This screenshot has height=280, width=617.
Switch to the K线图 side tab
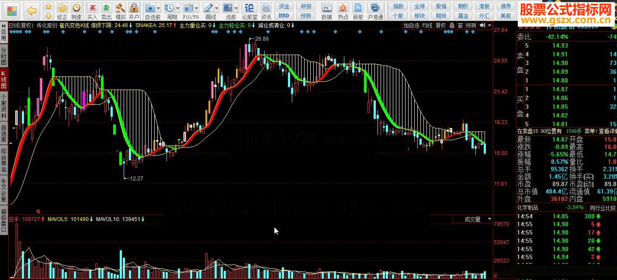pyautogui.click(x=4, y=80)
